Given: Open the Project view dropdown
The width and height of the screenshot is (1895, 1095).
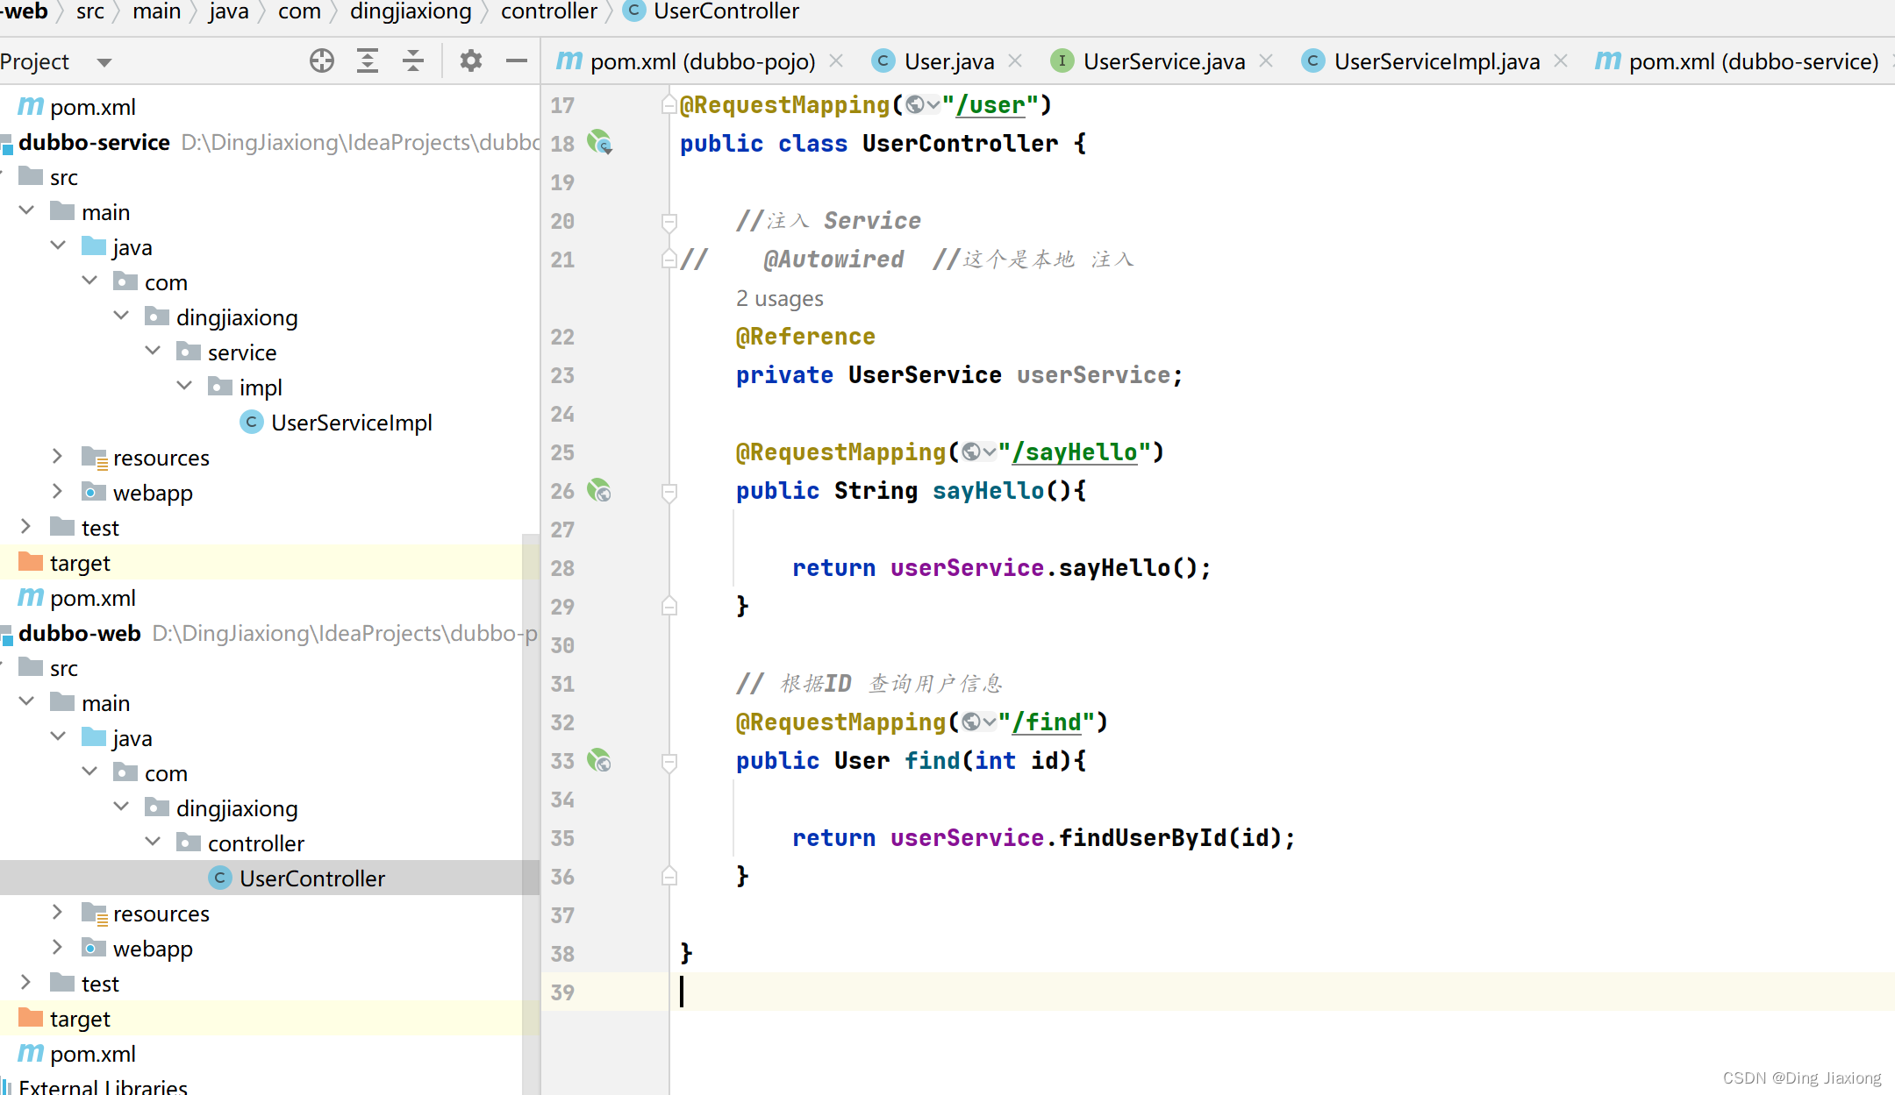Looking at the screenshot, I should click(104, 62).
